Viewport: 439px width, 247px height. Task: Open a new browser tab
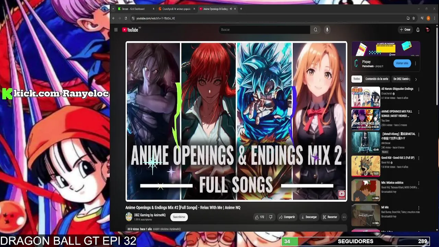[241, 9]
